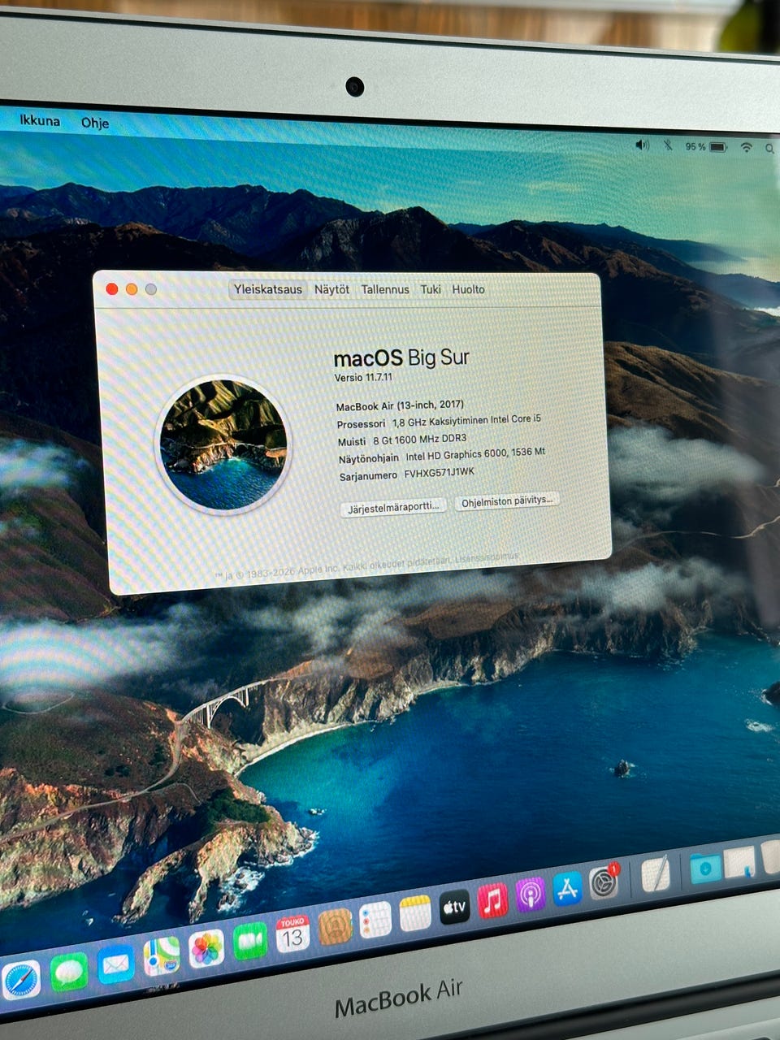
Task: Click the volume icon in the menu bar
Action: 642,145
